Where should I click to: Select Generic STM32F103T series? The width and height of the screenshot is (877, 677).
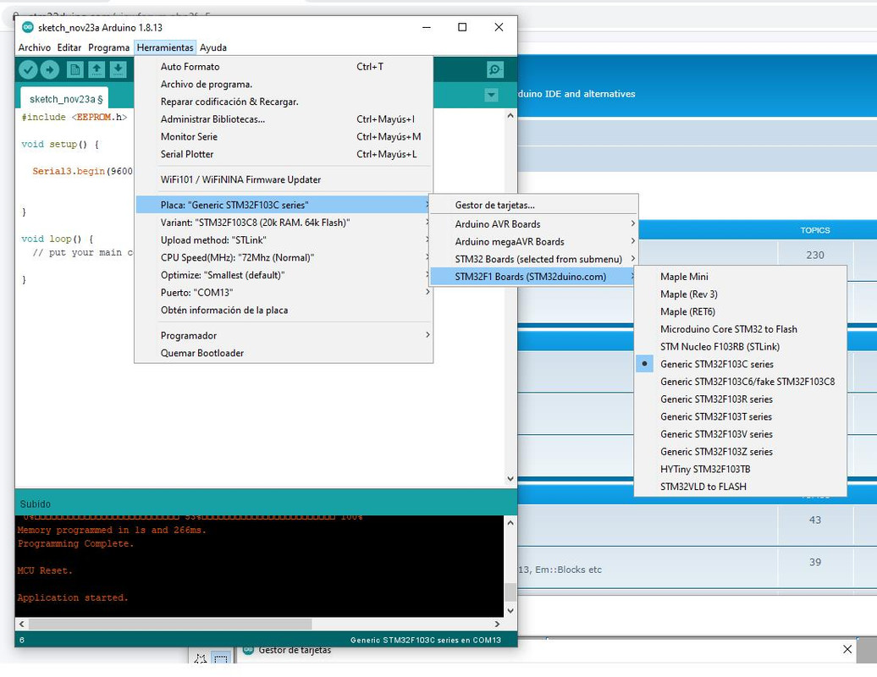tap(740, 416)
